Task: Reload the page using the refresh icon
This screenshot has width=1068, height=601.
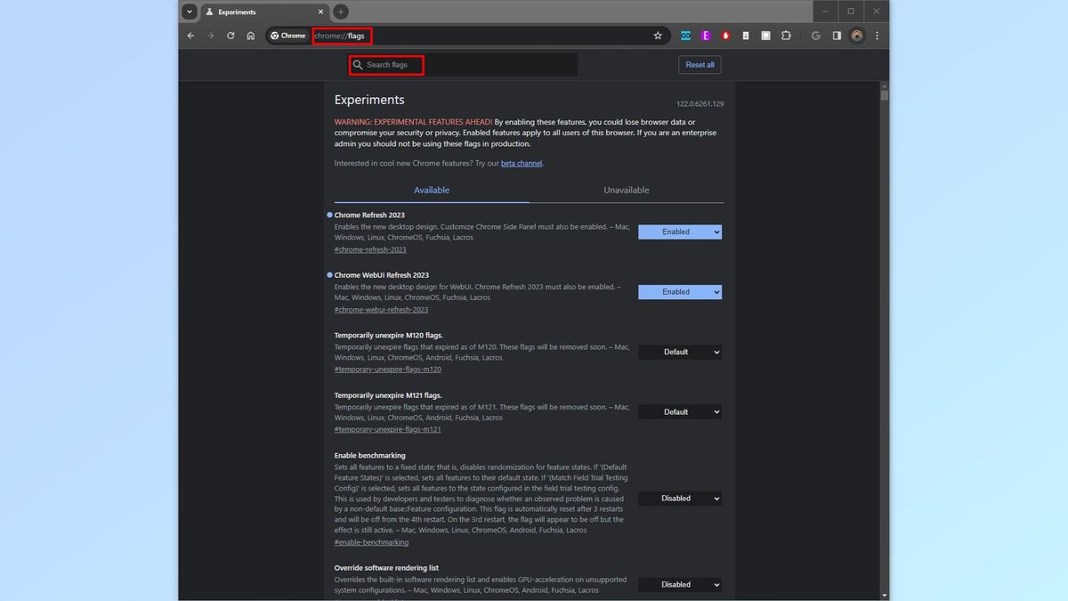Action: click(231, 36)
